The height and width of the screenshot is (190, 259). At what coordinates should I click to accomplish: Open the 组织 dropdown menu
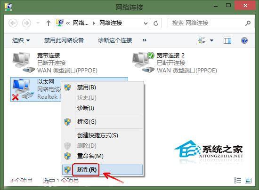point(21,40)
